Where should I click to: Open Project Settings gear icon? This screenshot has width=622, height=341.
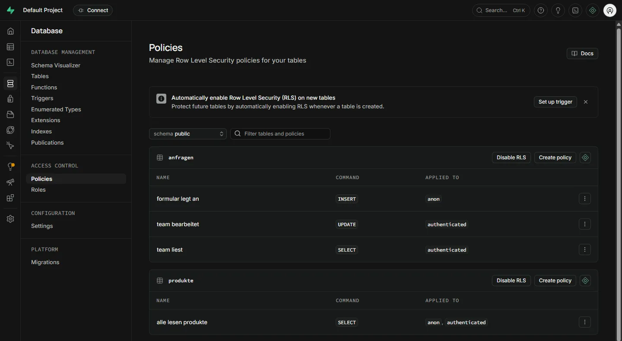coord(10,219)
